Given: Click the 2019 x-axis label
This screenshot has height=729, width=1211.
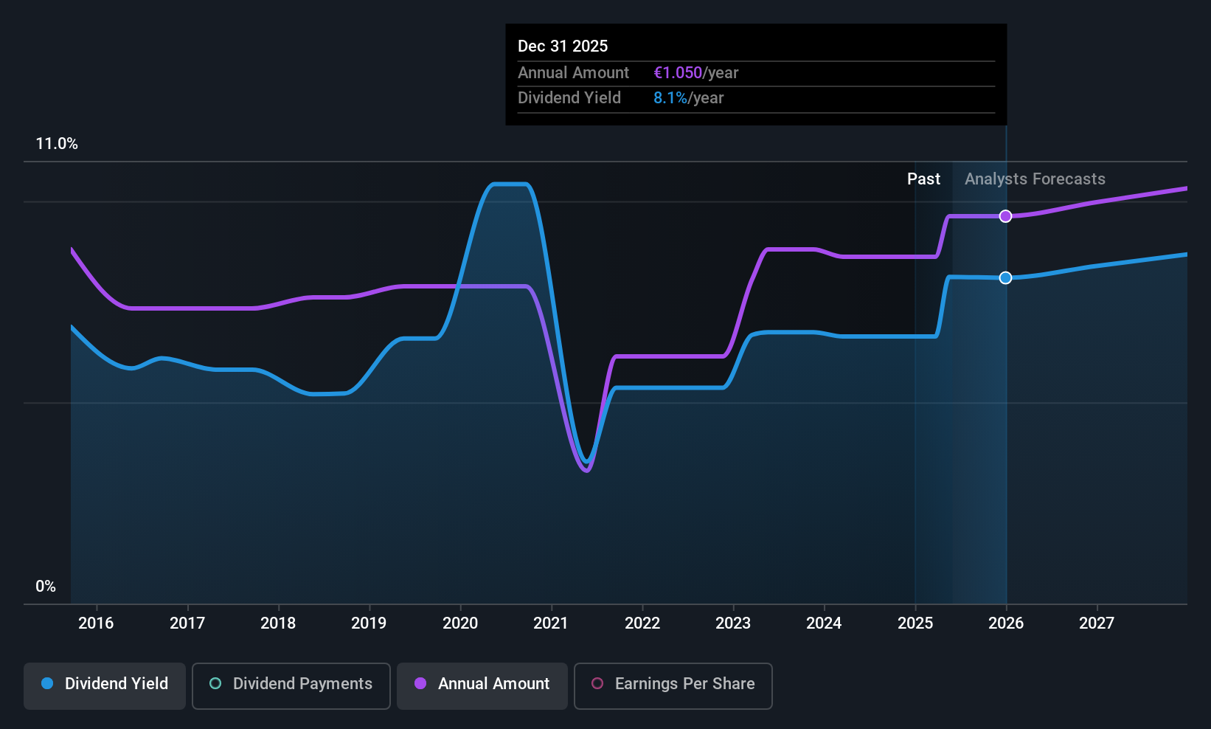Looking at the screenshot, I should 369,623.
